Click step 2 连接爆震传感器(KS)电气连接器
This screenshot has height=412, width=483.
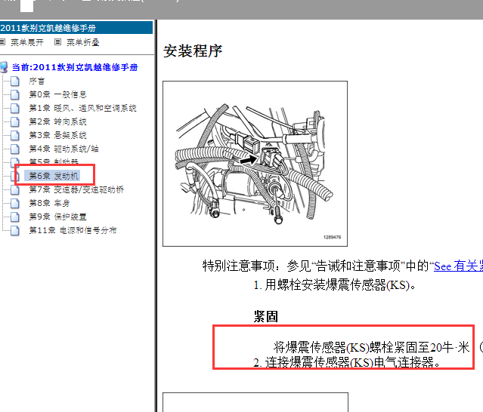[346, 362]
